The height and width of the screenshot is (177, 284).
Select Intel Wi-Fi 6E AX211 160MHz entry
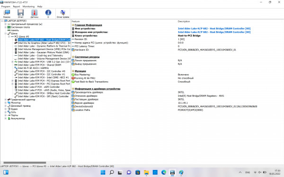click(33, 68)
